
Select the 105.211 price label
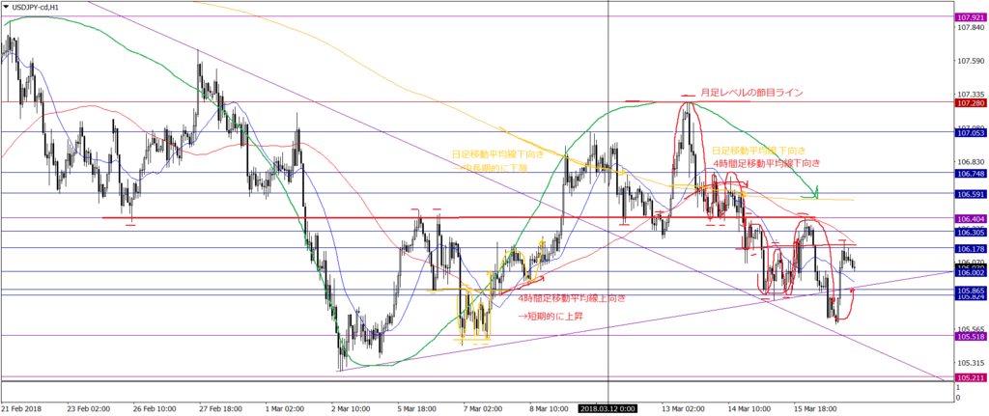[972, 377]
